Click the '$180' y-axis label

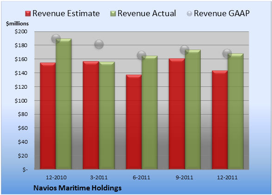click(21, 45)
